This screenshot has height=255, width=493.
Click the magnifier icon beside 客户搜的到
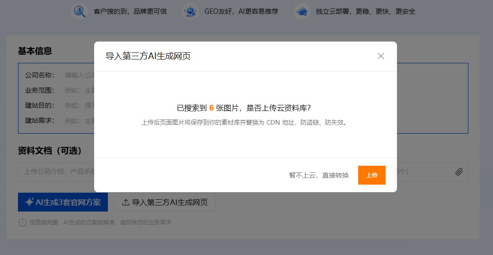79,11
